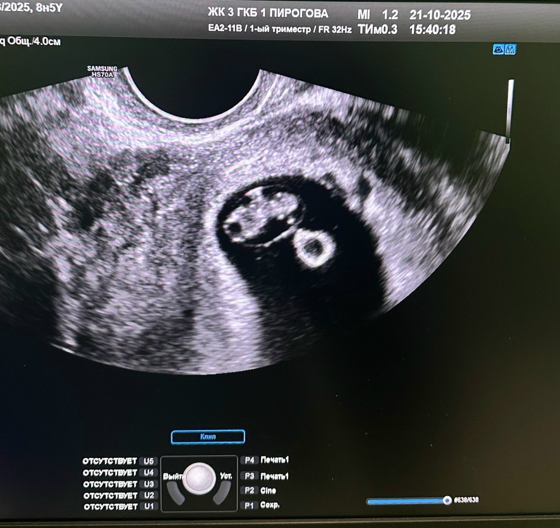Select the U4 user key
Screen dimensions: 560x528
point(149,473)
